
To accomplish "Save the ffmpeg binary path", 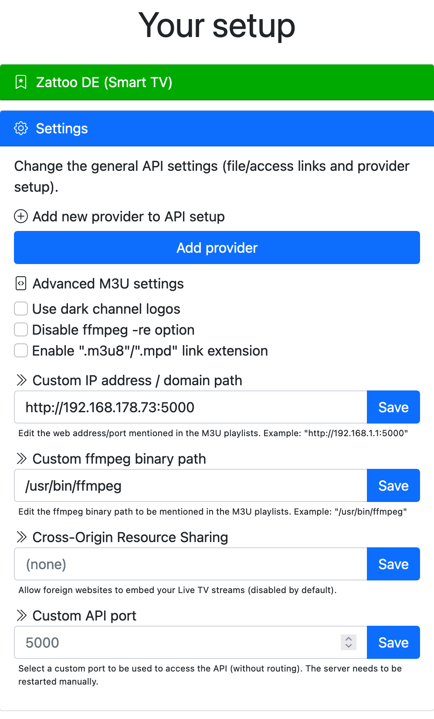I will click(x=393, y=485).
